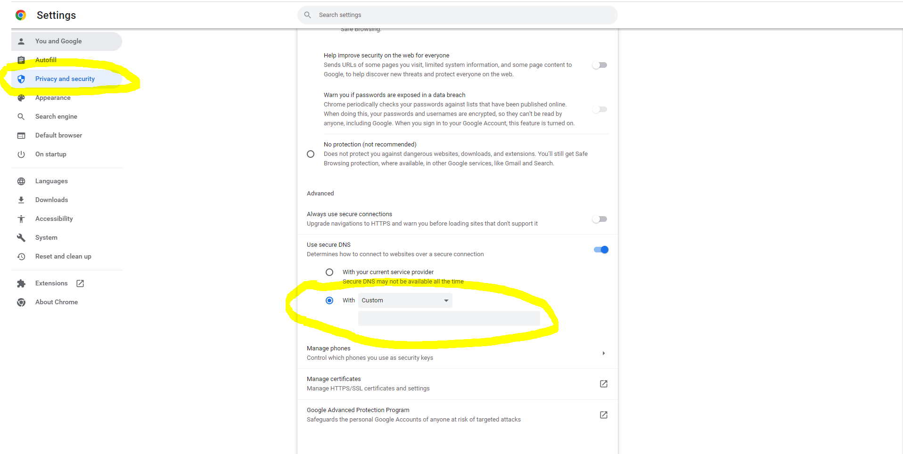This screenshot has width=903, height=454.
Task: Open the Custom DNS provider dropdown
Action: point(405,300)
